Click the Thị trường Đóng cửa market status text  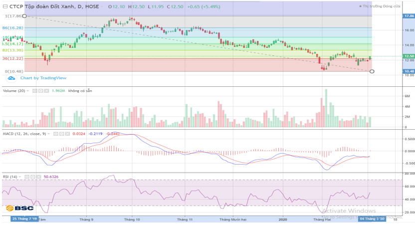(x=382, y=6)
